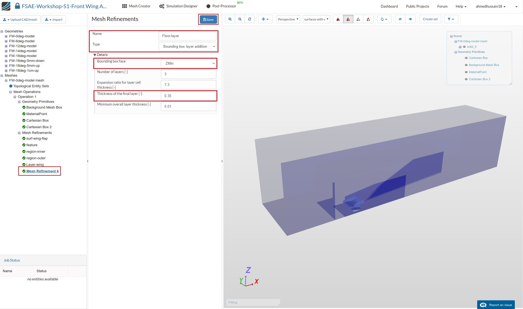Open the Public Projects menu
Screen dimensions: 523x309
417,6
